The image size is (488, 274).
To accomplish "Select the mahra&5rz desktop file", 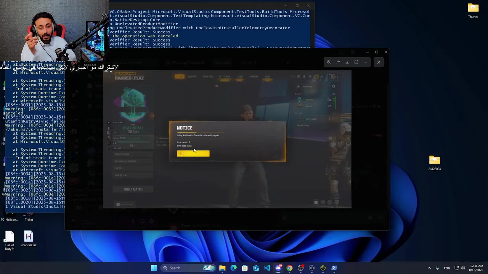I will point(29,239).
